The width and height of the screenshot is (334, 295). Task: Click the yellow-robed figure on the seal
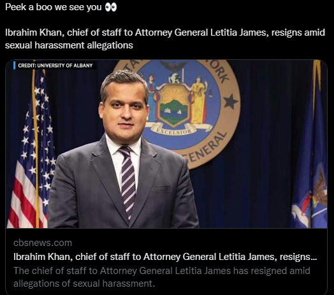pos(199,100)
